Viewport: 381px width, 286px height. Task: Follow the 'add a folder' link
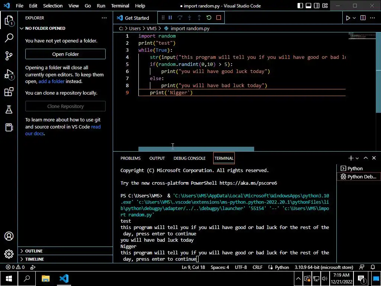coord(51,81)
